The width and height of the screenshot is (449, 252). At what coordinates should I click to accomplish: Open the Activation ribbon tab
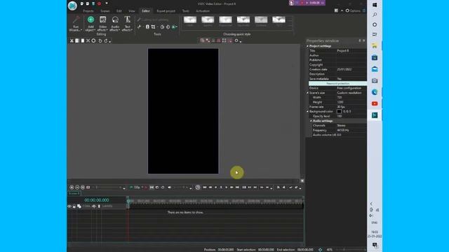(203, 11)
